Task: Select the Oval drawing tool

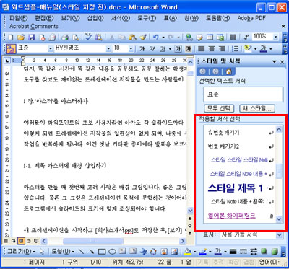Action: 112,252
